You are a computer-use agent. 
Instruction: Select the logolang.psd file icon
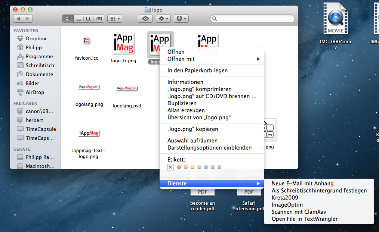pyautogui.click(x=127, y=88)
